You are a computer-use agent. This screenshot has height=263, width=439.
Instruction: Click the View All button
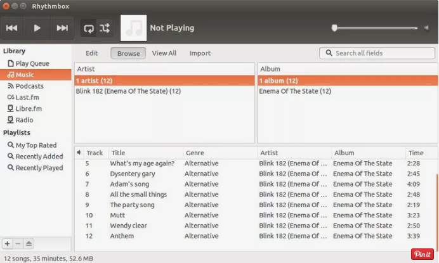pos(164,53)
